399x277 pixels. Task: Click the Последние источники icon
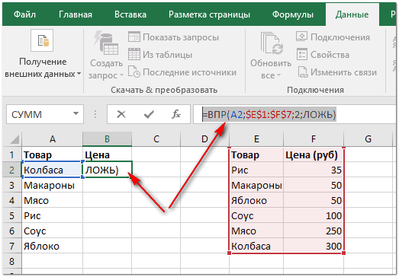pyautogui.click(x=134, y=72)
